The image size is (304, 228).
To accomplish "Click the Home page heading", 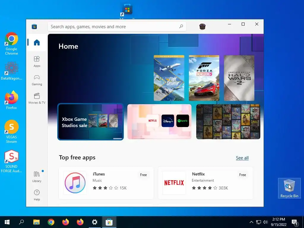I will click(x=68, y=46).
